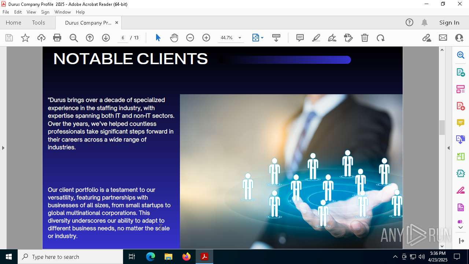Click the Delete trash icon
This screenshot has height=264, width=469.
[365, 38]
